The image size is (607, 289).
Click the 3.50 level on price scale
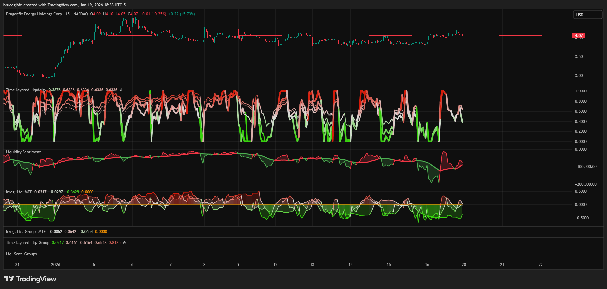(x=579, y=57)
